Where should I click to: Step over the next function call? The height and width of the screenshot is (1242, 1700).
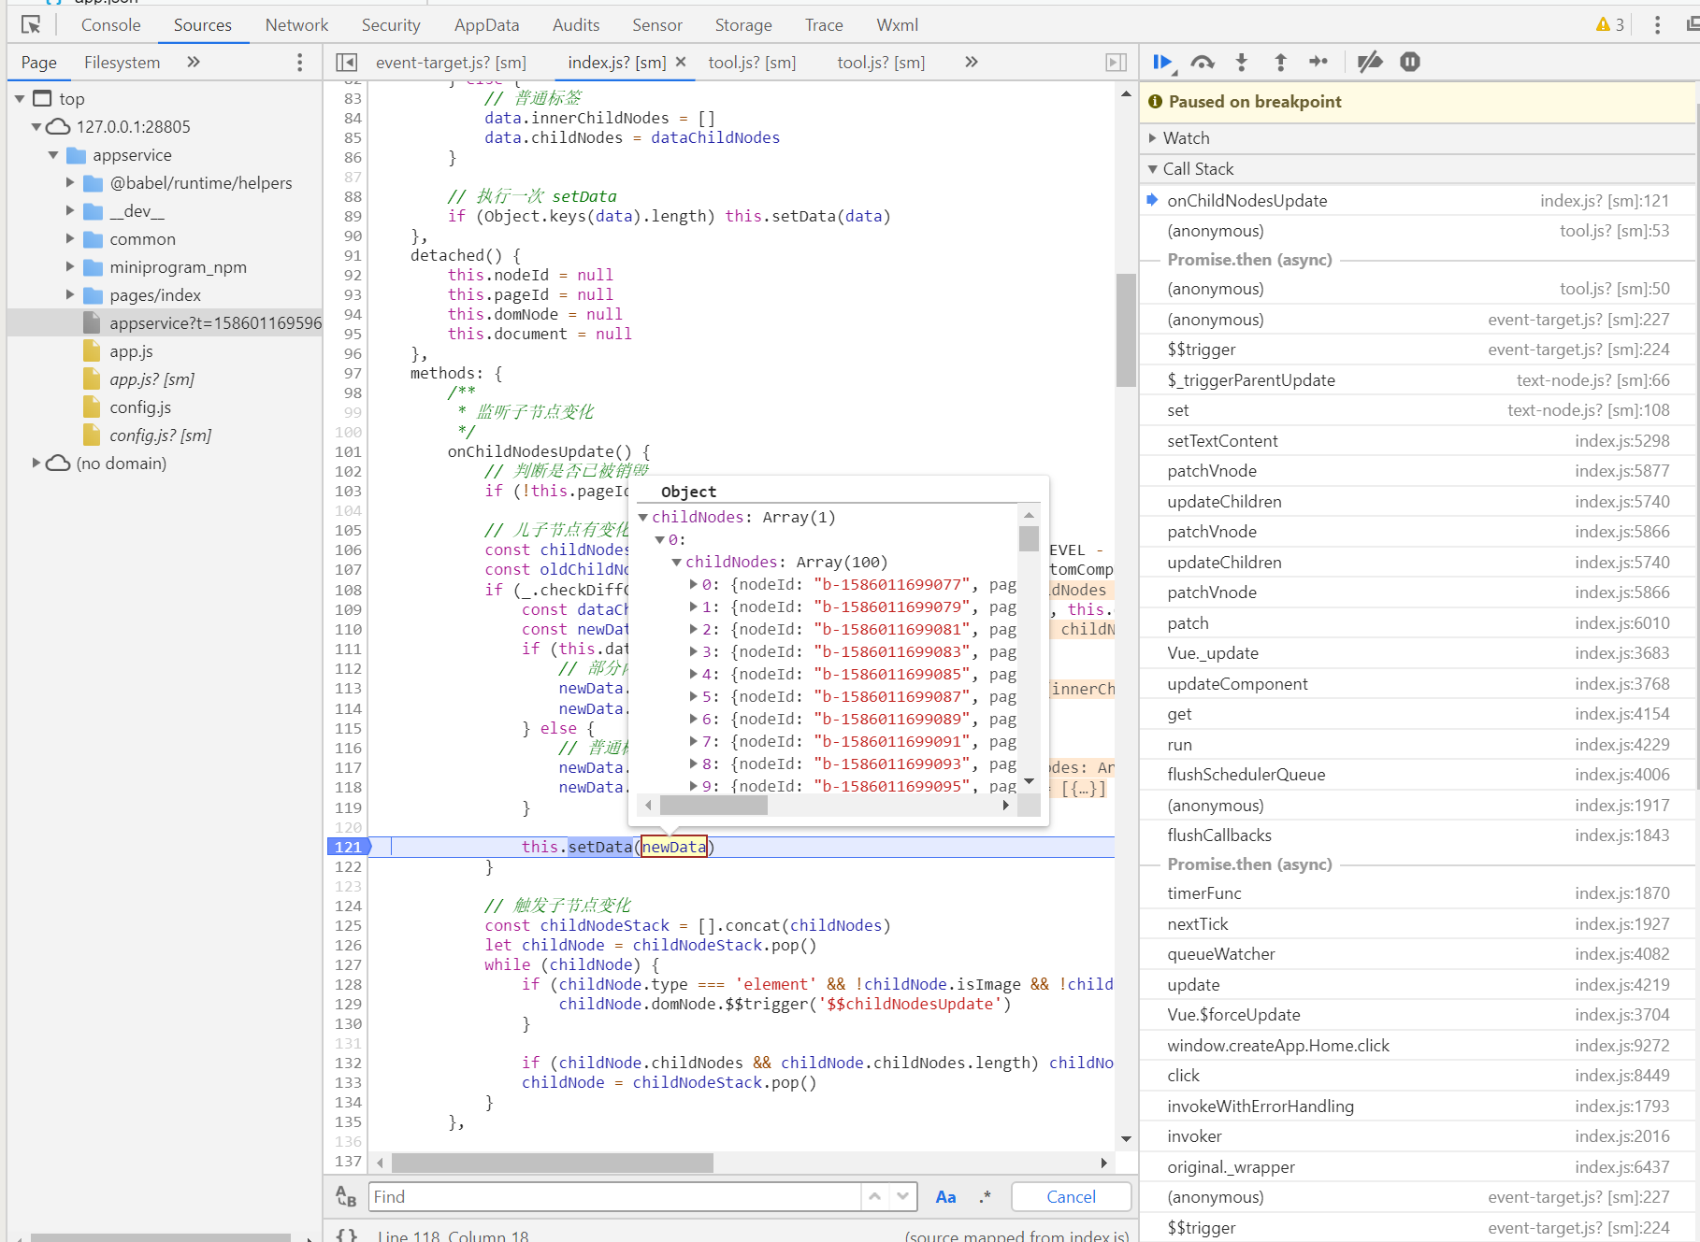coord(1203,62)
